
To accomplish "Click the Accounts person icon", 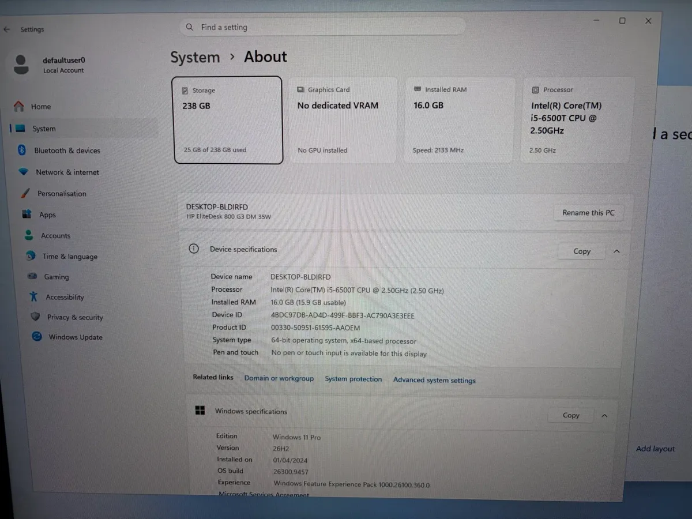I will pos(28,235).
